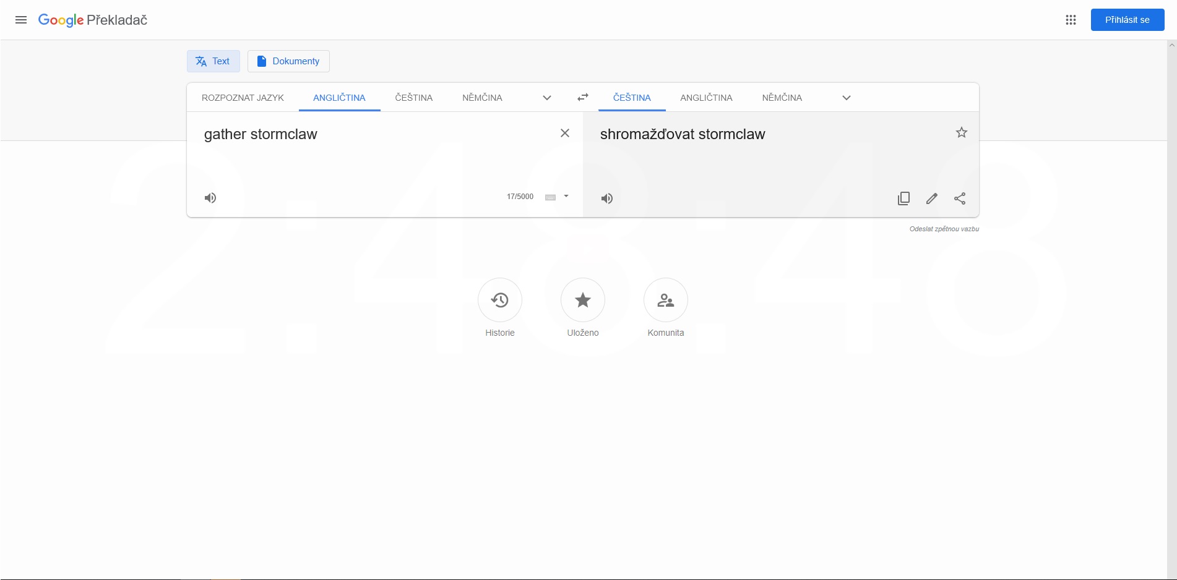
Task: Select Rozpoznat jazyk source tab
Action: tap(243, 98)
